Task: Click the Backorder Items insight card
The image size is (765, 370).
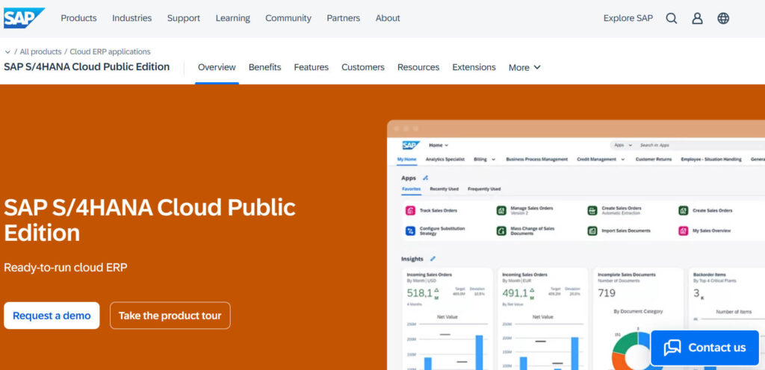Action: (727, 319)
